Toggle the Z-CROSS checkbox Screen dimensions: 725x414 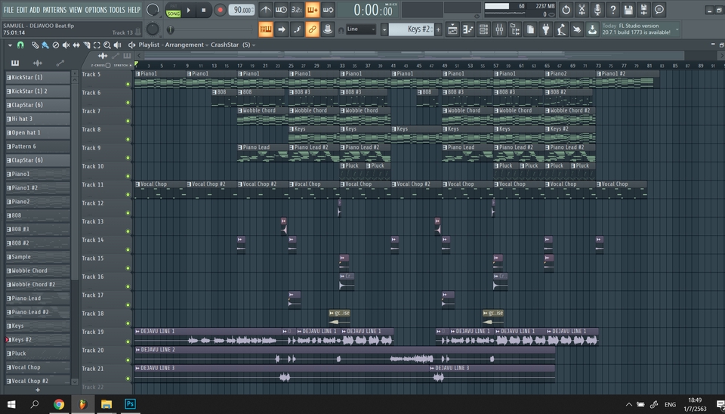tap(108, 65)
